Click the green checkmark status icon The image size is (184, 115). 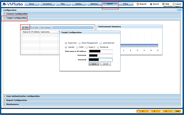pos(173,111)
